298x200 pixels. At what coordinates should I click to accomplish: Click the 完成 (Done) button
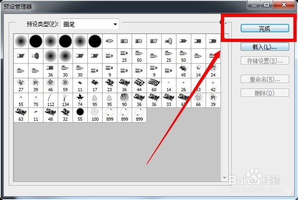265,28
